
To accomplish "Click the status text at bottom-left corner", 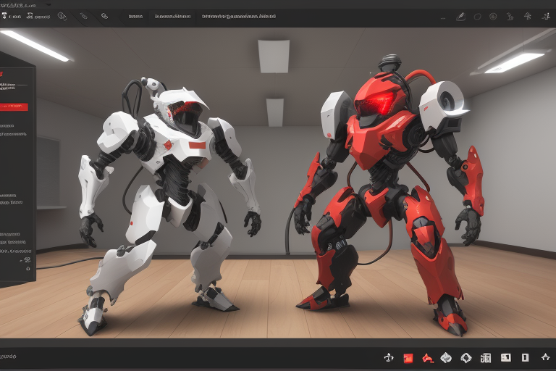I will coord(9,357).
